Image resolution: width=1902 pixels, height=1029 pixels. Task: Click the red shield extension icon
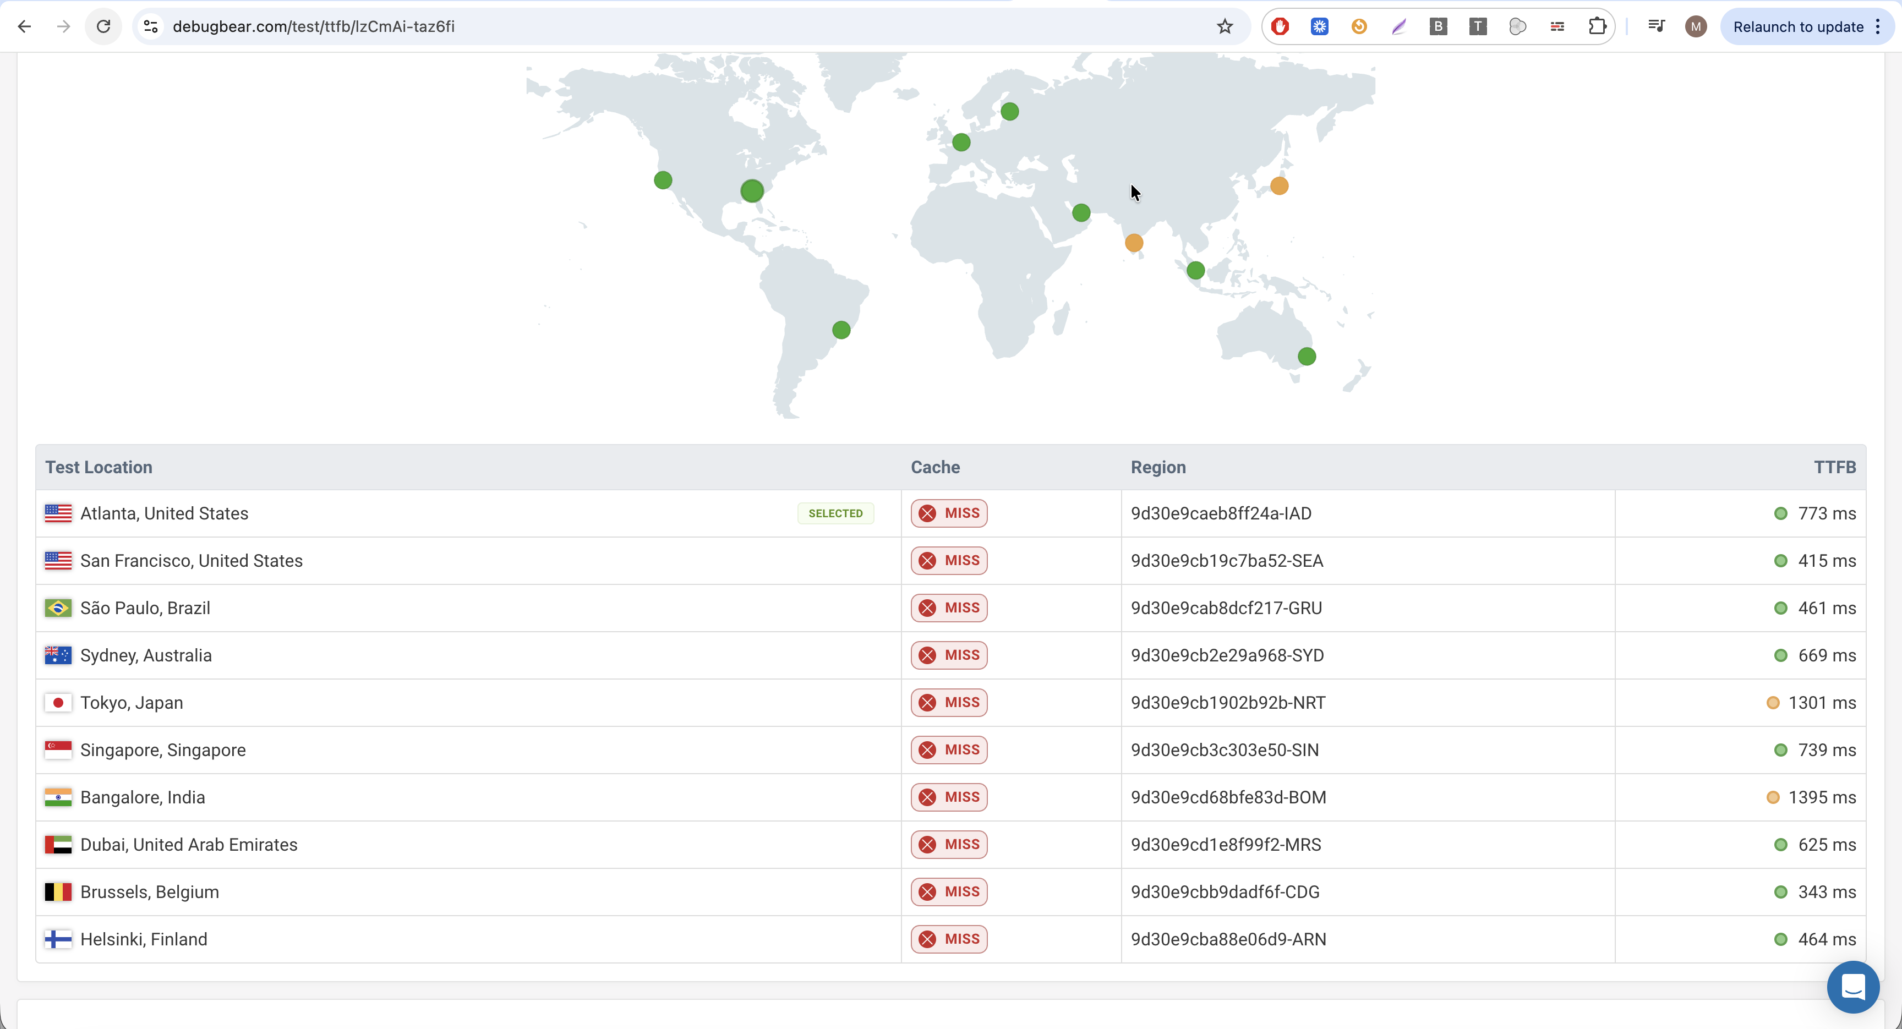tap(1280, 26)
